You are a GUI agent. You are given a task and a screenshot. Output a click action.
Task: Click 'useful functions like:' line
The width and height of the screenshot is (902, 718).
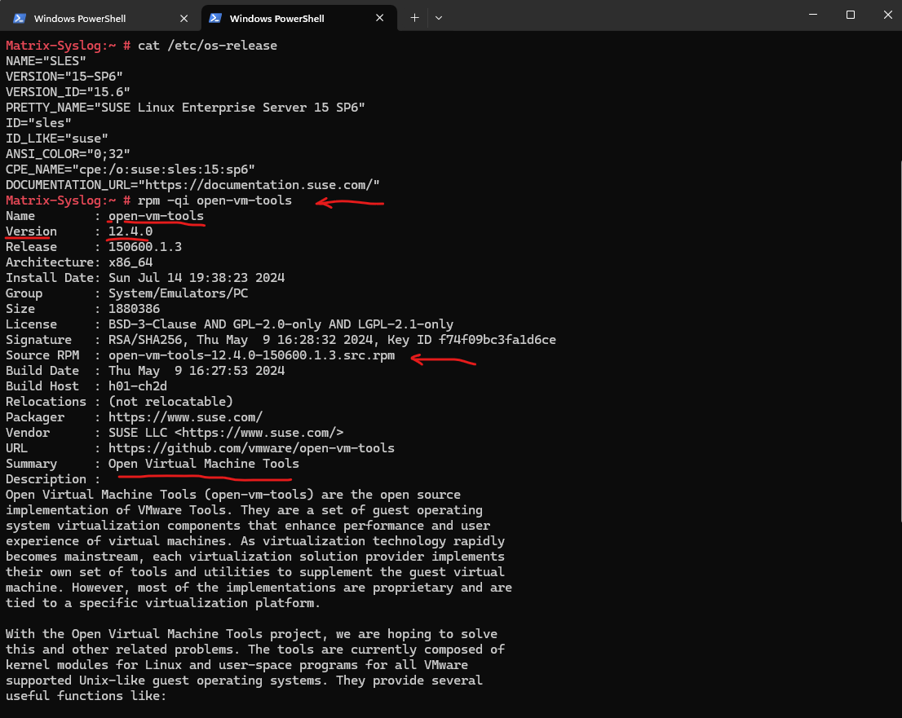click(86, 696)
